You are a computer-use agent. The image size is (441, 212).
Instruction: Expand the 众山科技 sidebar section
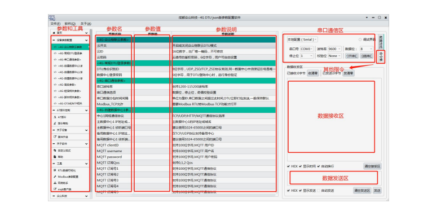(86, 196)
